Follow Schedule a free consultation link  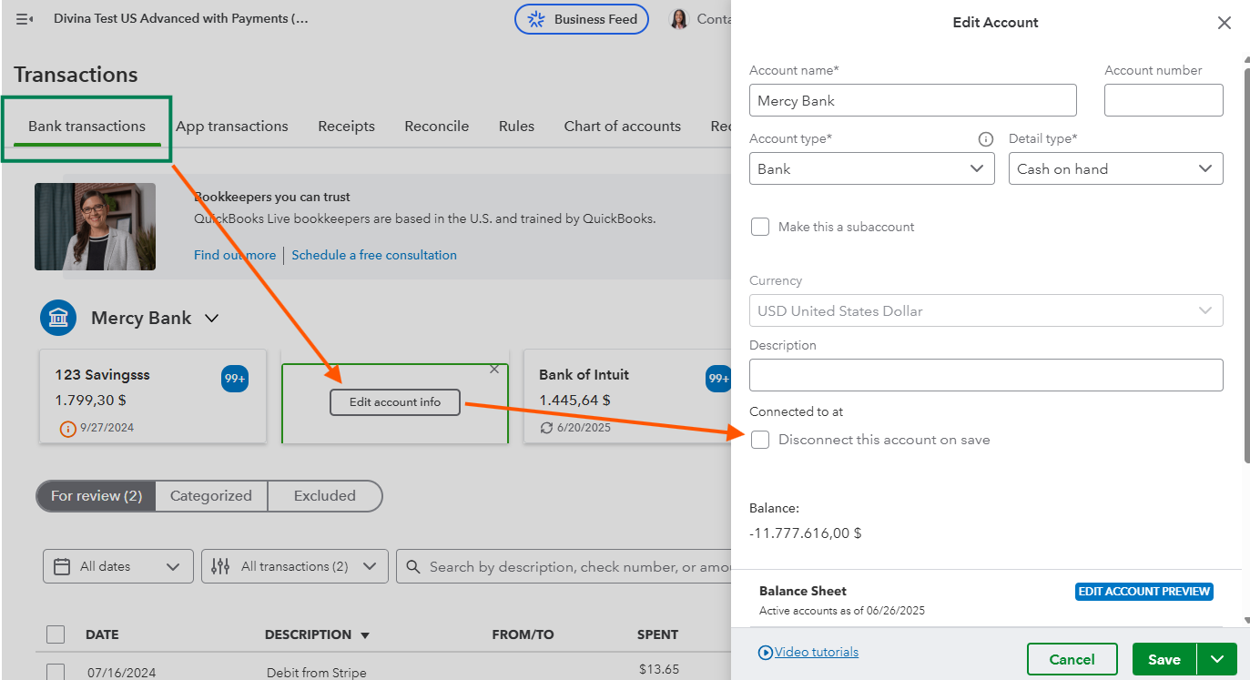(374, 255)
